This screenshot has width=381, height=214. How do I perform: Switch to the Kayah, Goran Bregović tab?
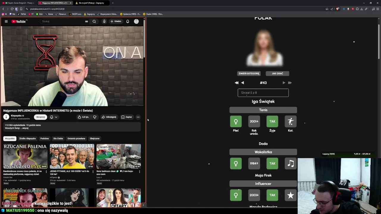18,3
